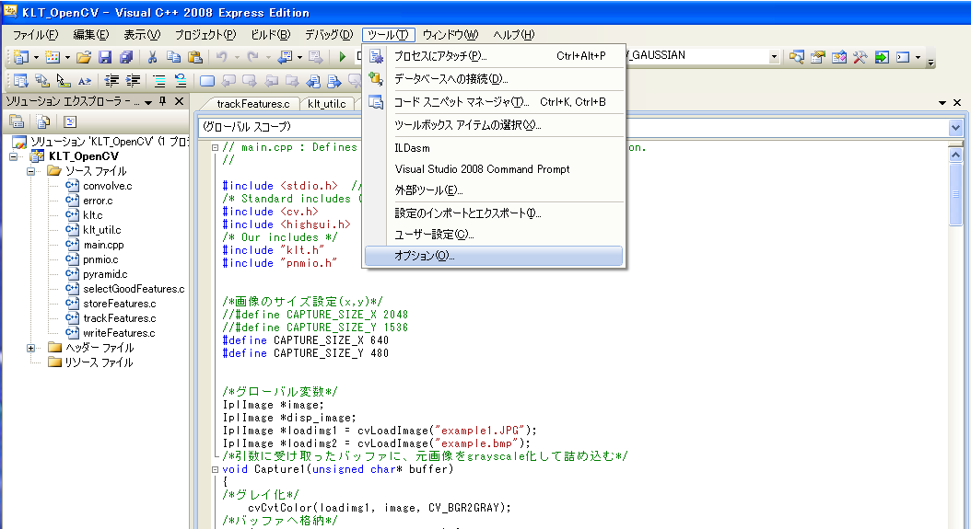Screen dimensions: 971x529
Task: Choose データベースへの接続(D)... menu item
Action: (494, 78)
